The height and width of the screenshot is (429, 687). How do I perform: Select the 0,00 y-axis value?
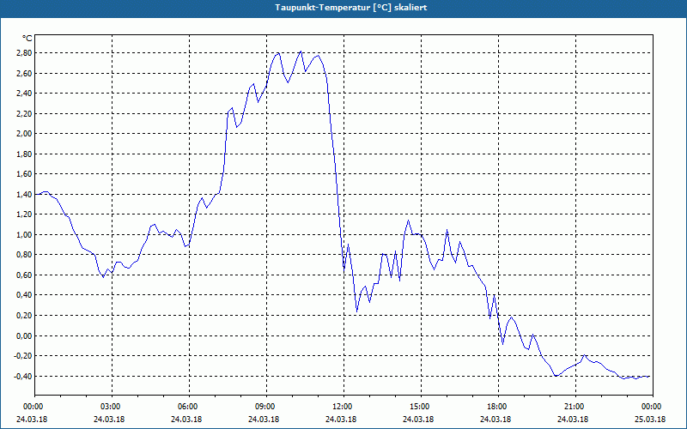click(24, 335)
